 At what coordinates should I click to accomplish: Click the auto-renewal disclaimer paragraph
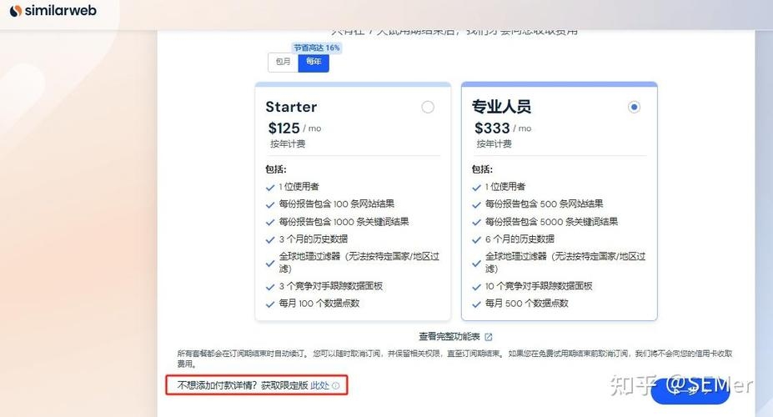[454, 359]
